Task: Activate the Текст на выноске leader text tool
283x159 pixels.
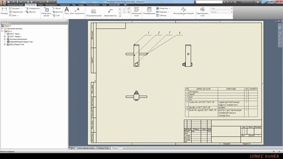Action: (77, 11)
